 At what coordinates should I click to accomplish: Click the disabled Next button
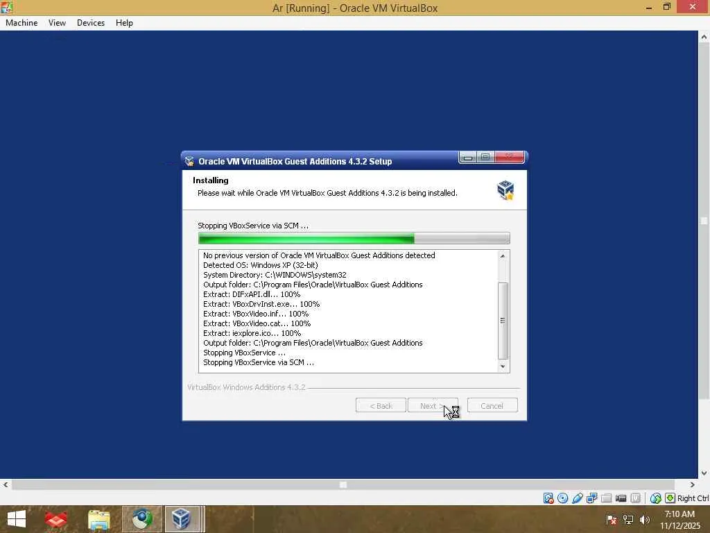pyautogui.click(x=433, y=405)
